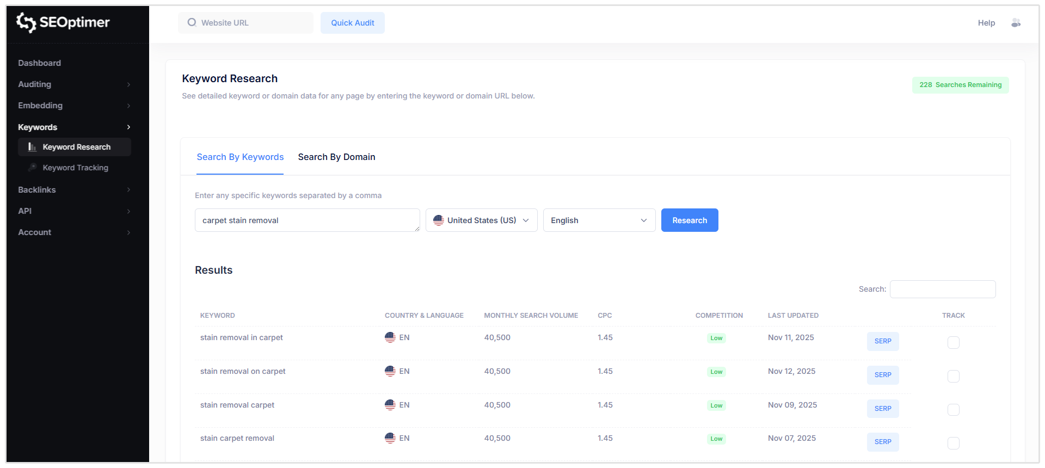Click the Keyword Tracking sidebar icon
The image size is (1045, 468).
(33, 168)
